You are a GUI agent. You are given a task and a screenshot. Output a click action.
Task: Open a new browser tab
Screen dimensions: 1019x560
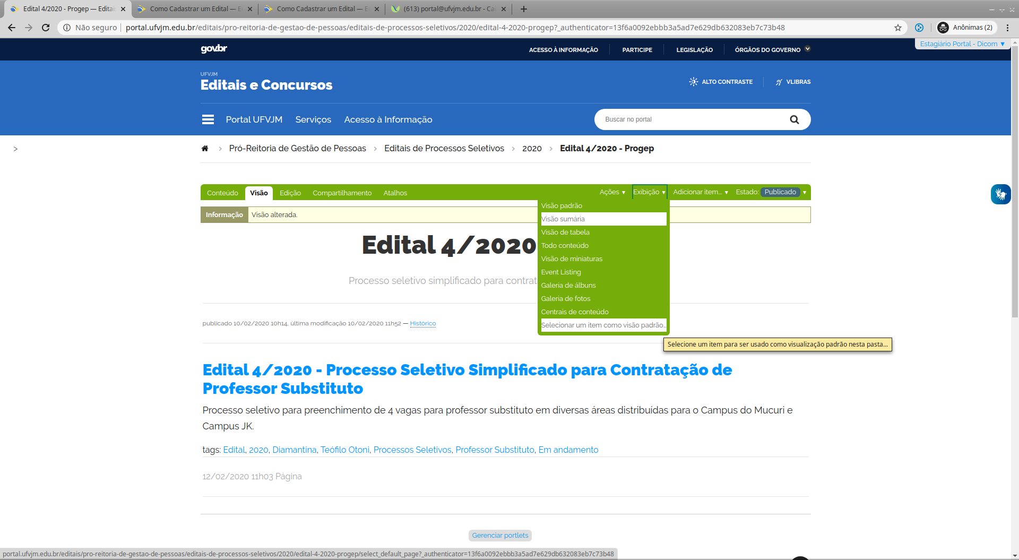pos(524,9)
